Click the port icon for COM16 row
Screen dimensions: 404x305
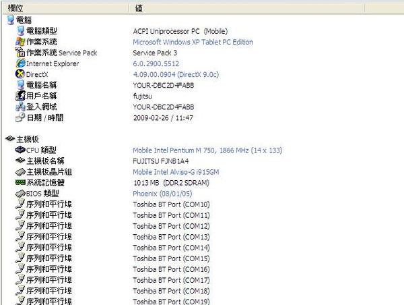coord(20,269)
